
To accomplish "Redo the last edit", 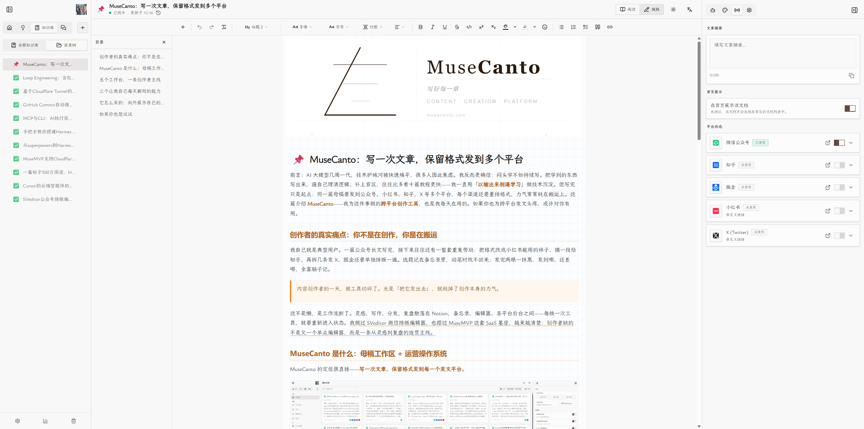I will [212, 27].
